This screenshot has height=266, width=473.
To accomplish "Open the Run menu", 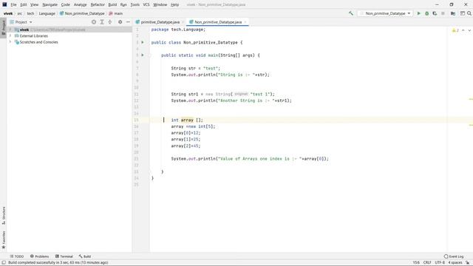I will point(123,4).
